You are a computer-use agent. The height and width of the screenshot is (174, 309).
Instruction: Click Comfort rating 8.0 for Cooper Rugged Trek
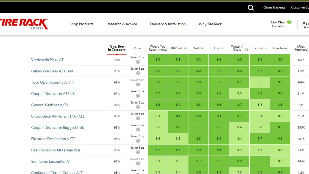[x=260, y=127]
